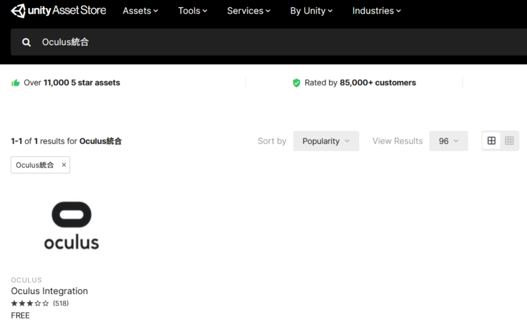527x333 pixels.
Task: Expand the Tools menu
Action: click(x=192, y=11)
